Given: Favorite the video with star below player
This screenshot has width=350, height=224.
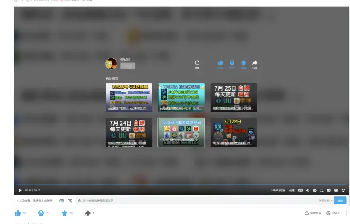Looking at the screenshot, I should click(x=64, y=213).
